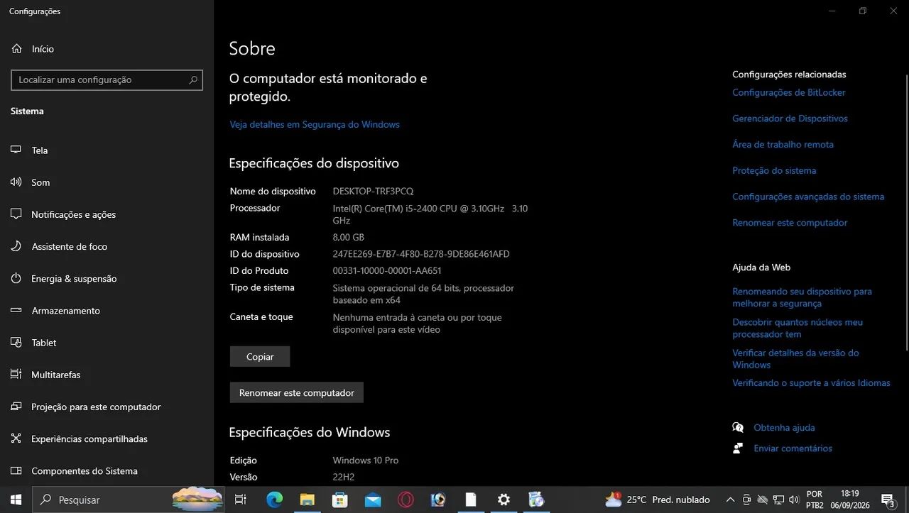Open the weather 25°C widget
Viewport: 909px width, 513px height.
(657, 500)
